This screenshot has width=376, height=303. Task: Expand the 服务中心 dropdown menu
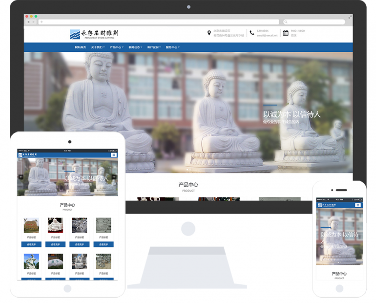point(173,47)
